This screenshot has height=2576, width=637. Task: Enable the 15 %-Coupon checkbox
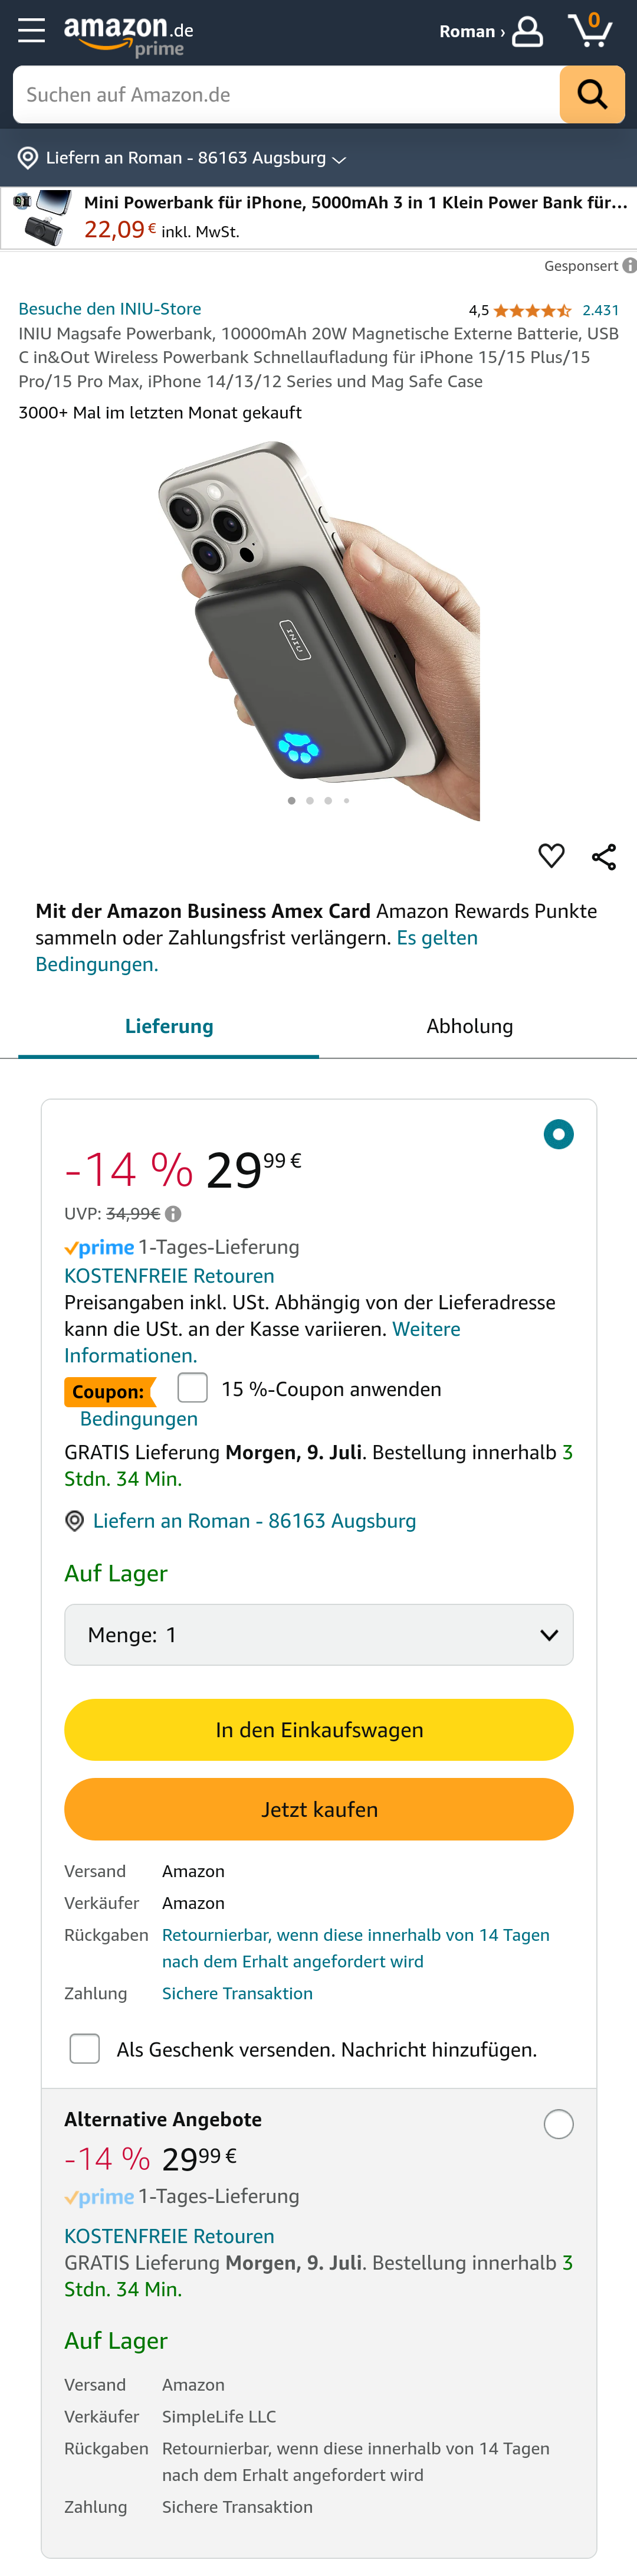tap(193, 1388)
